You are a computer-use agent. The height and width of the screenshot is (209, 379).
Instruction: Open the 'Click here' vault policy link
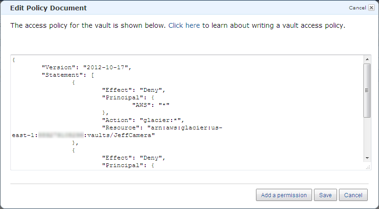pos(184,25)
